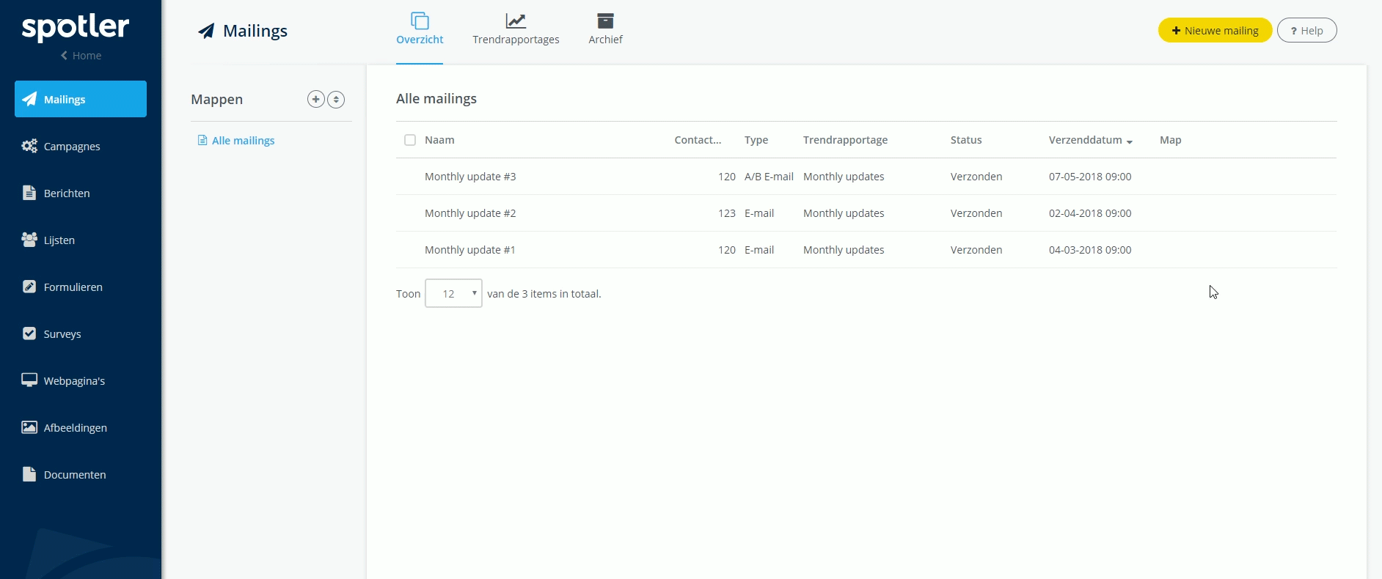Click A/B E-mail type in first row
The image size is (1382, 579).
coord(769,177)
